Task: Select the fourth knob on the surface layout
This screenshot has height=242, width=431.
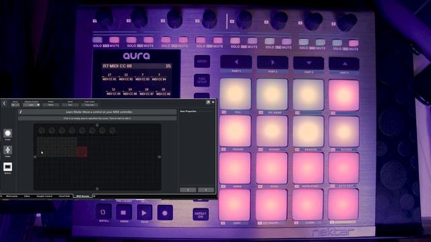Action: (72, 130)
